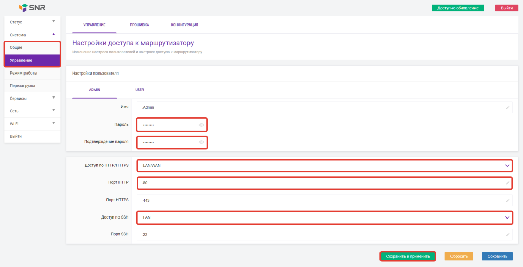Click pencil icon in Порт HTTP field
Viewport: 523px width, 267px height.
[507, 183]
